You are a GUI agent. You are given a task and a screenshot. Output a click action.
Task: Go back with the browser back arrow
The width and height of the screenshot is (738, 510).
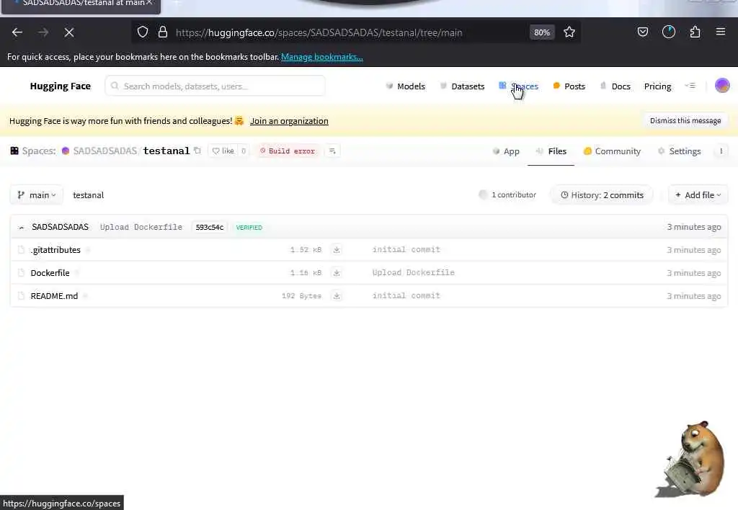(17, 32)
